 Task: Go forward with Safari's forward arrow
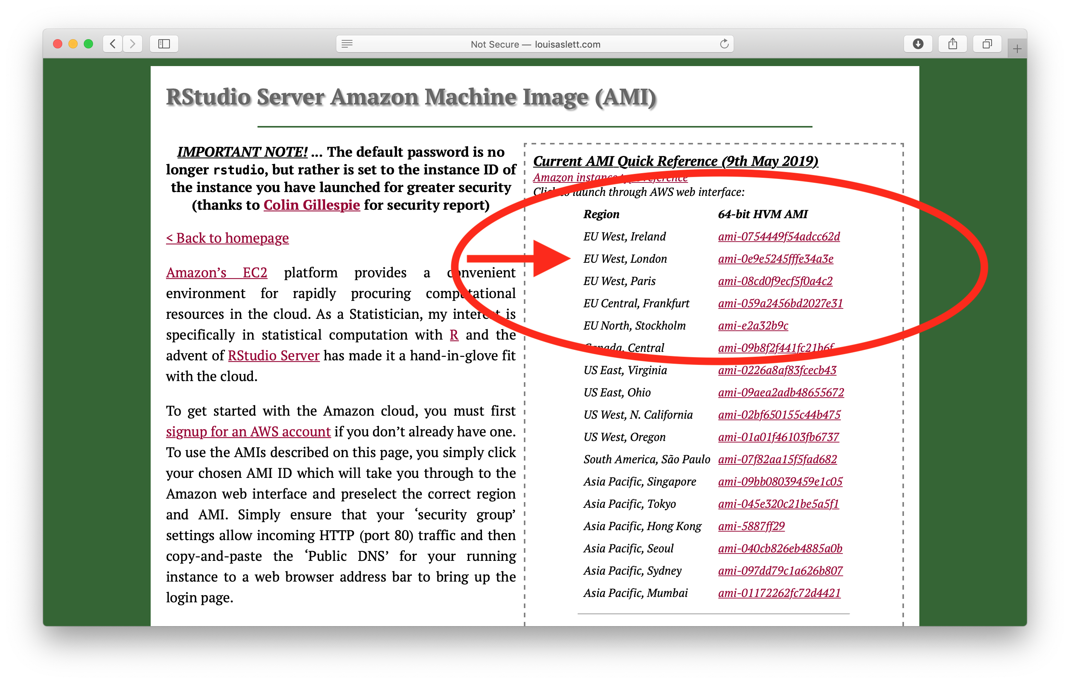[x=133, y=44]
